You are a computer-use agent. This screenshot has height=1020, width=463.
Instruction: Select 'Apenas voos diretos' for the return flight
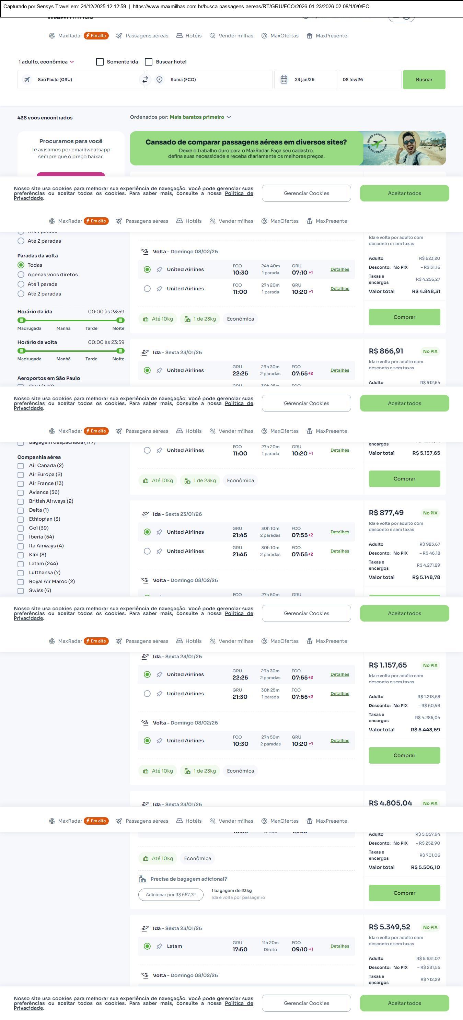point(21,275)
